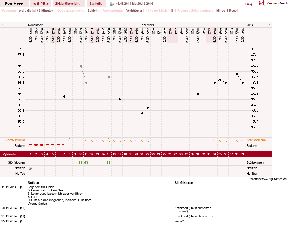Click the cervical mucus S+ symbol on day 8
This screenshot has height=237, width=288.
click(69, 140)
